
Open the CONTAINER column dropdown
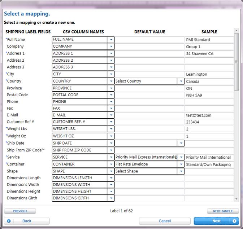pyautogui.click(x=111, y=164)
